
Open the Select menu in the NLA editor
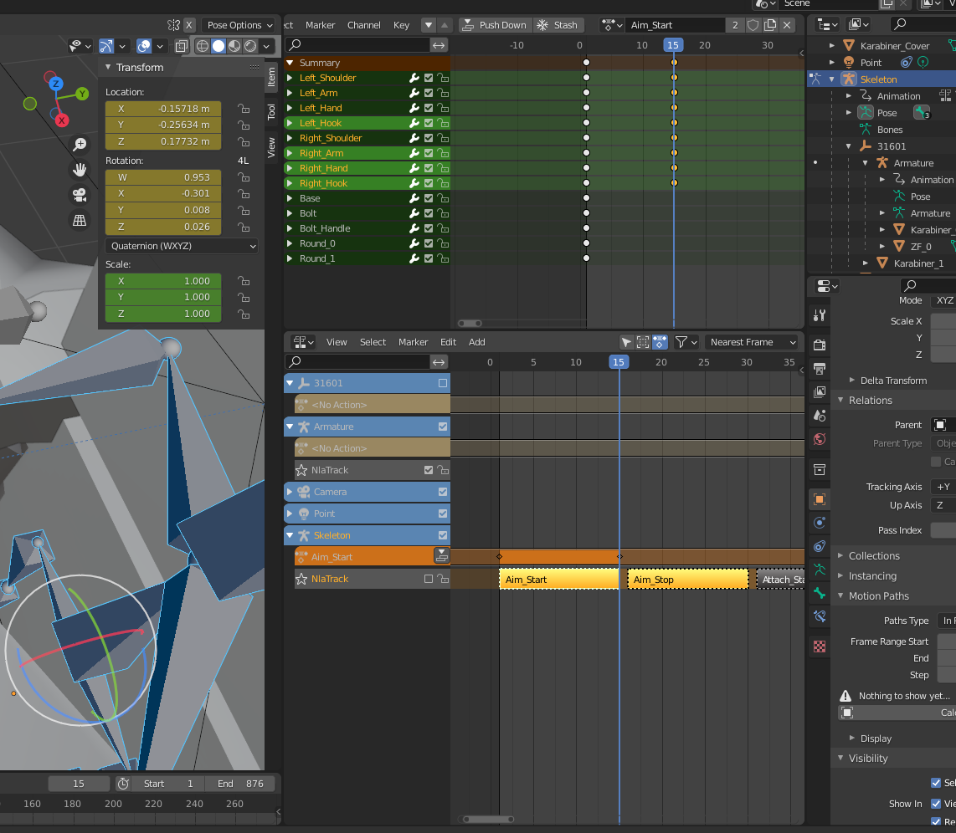tap(373, 342)
